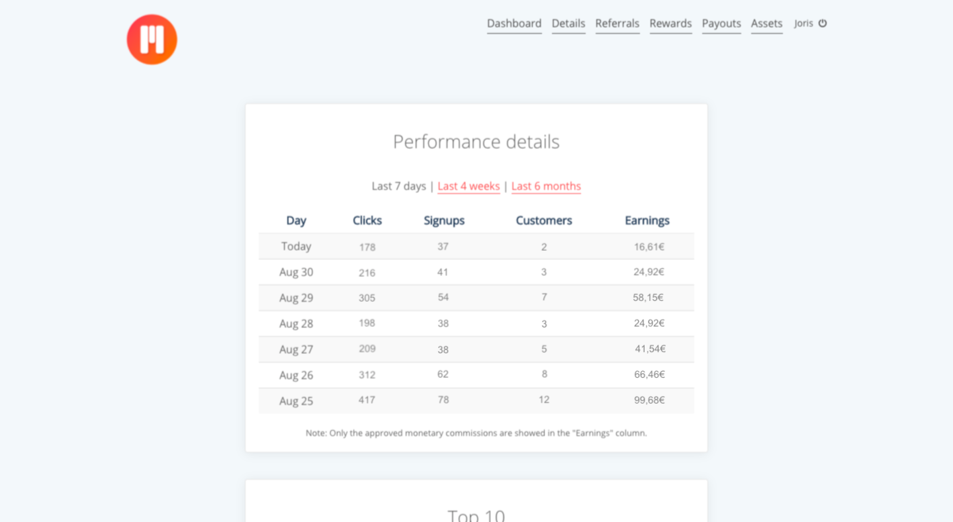Click the 305 clicks value
The height and width of the screenshot is (522, 953).
367,298
